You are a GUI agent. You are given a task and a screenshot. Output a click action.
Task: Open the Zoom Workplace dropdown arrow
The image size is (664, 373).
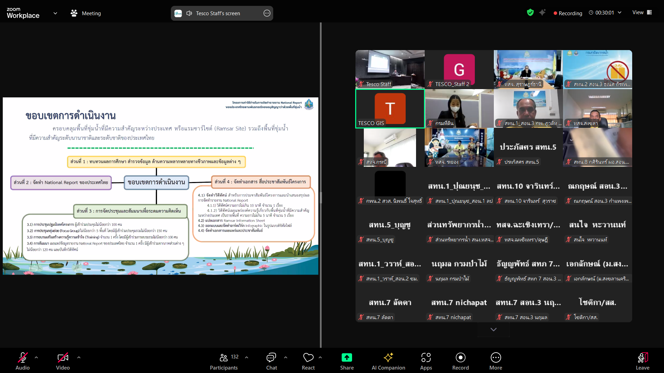55,13
